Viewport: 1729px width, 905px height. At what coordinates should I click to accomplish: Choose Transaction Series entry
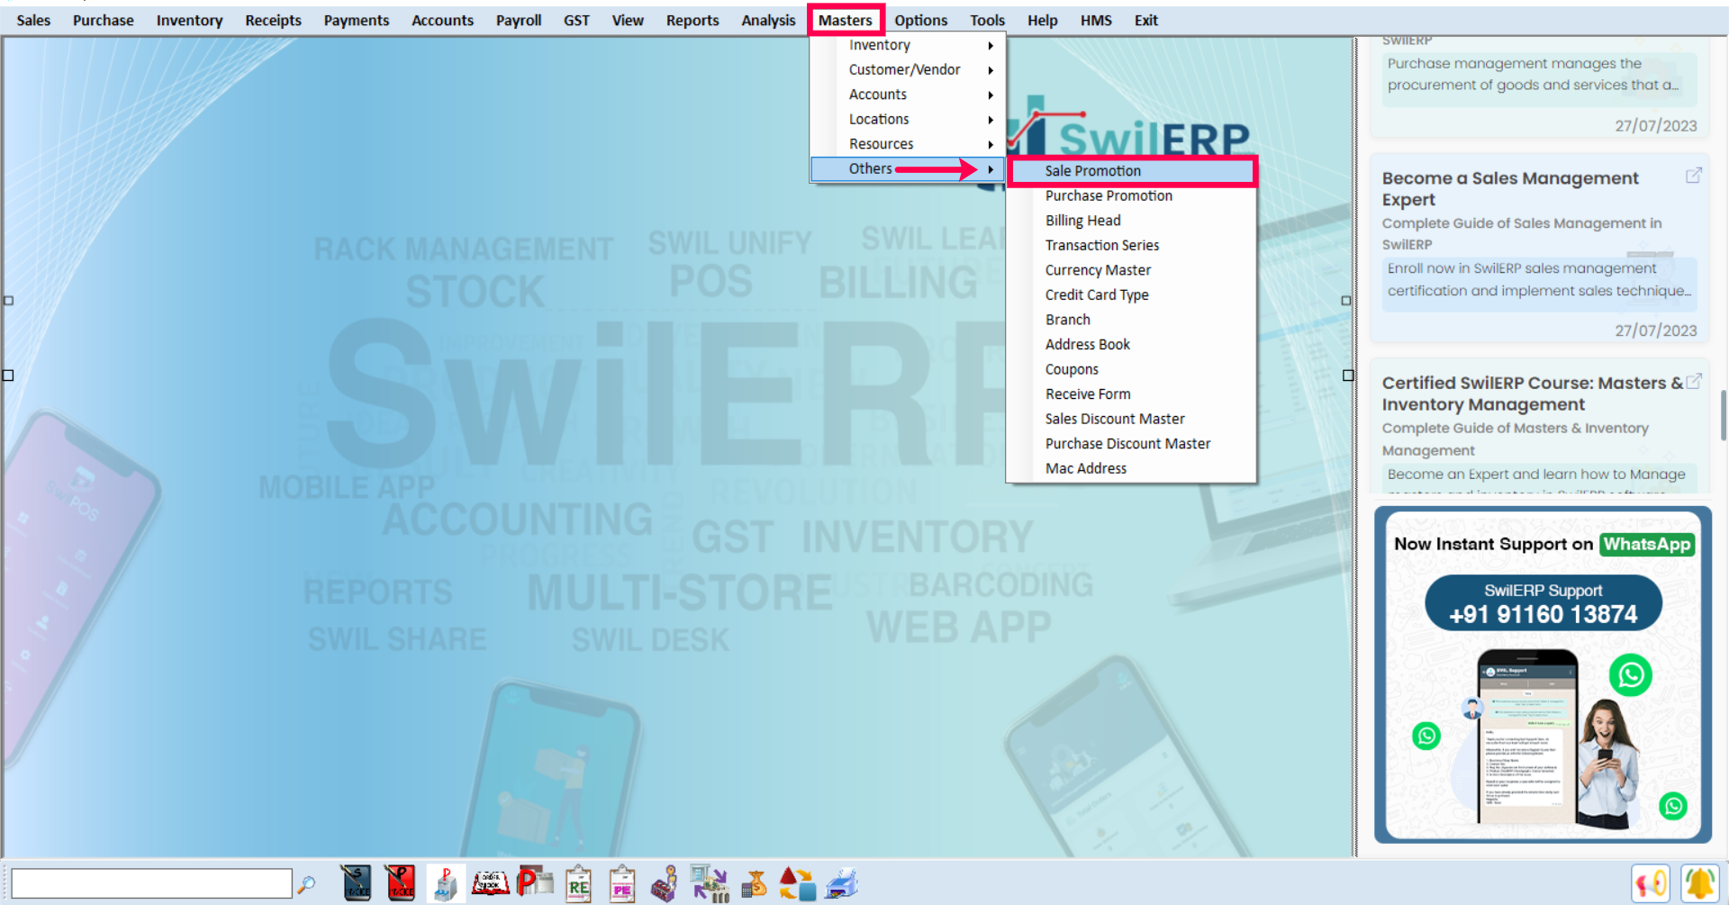click(1132, 245)
